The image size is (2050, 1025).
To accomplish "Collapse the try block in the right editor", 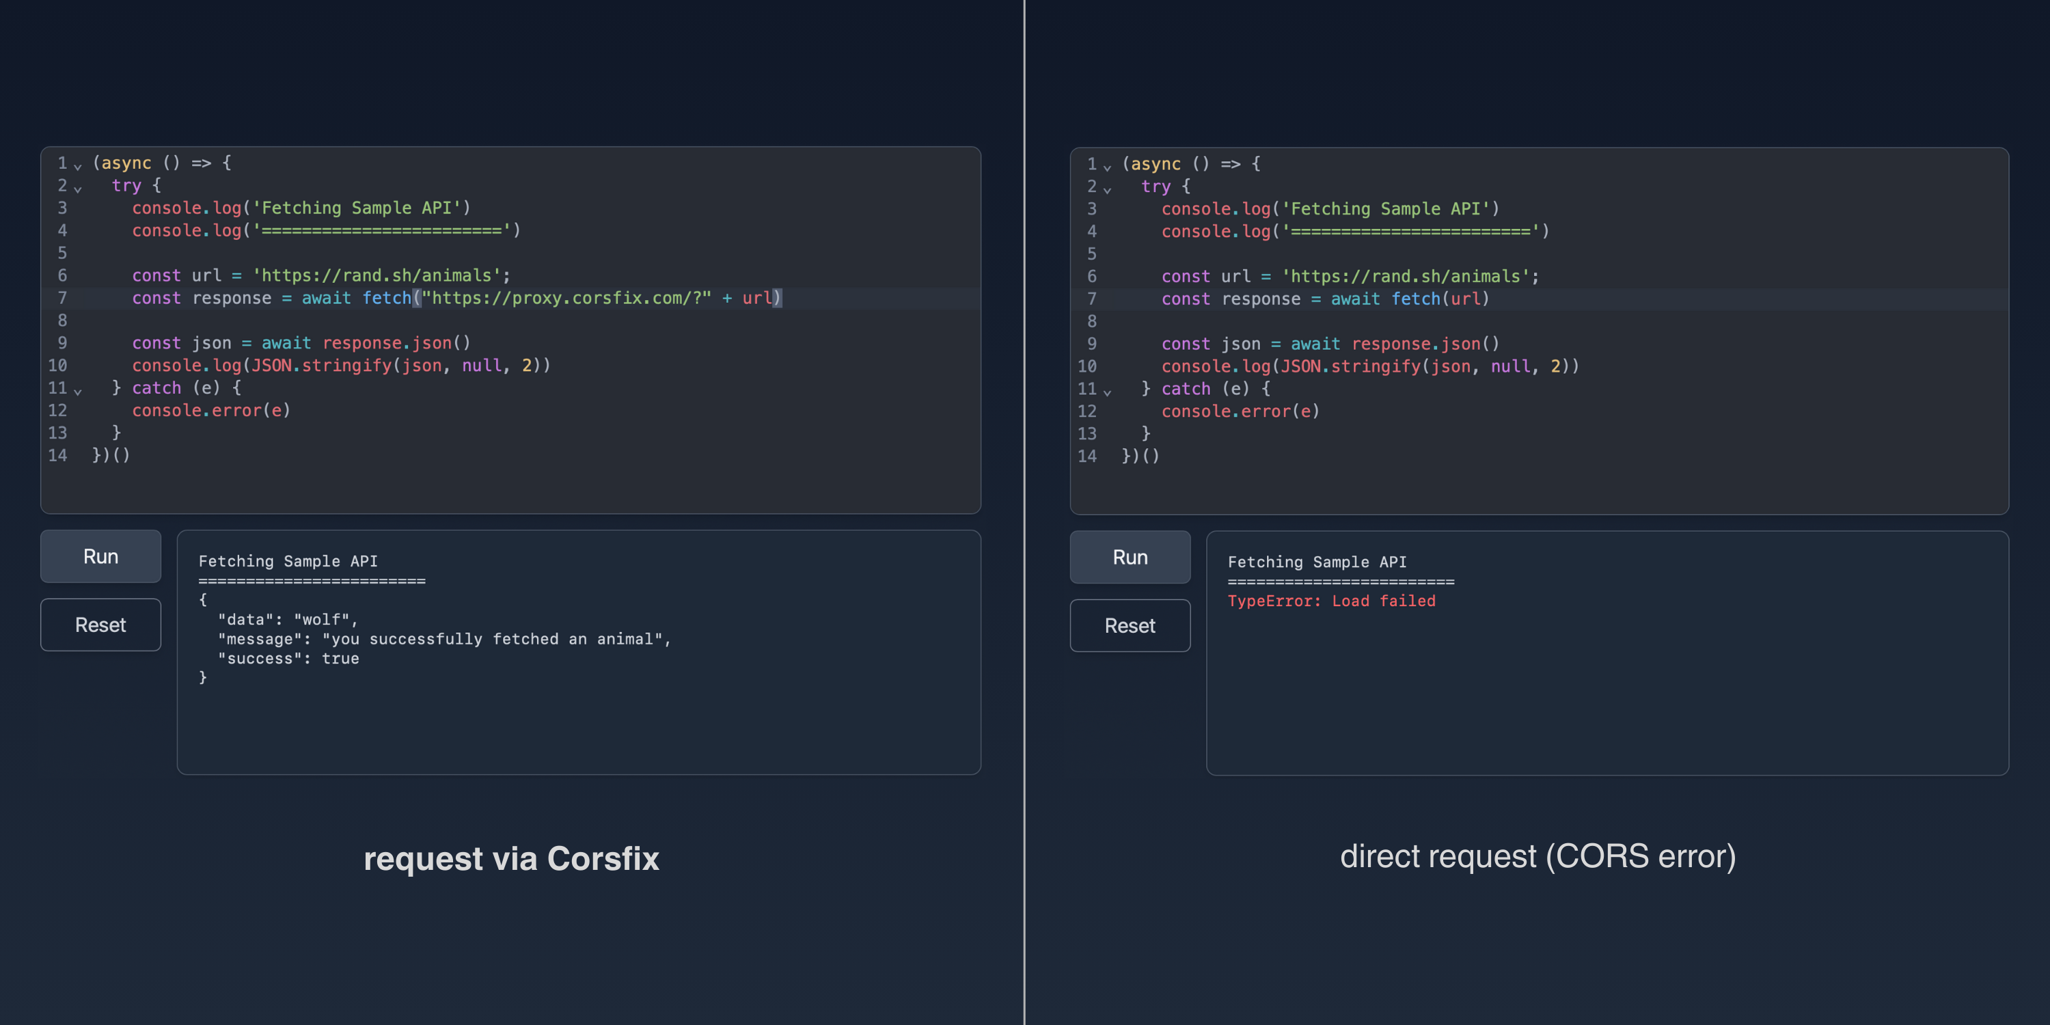I will click(1107, 190).
